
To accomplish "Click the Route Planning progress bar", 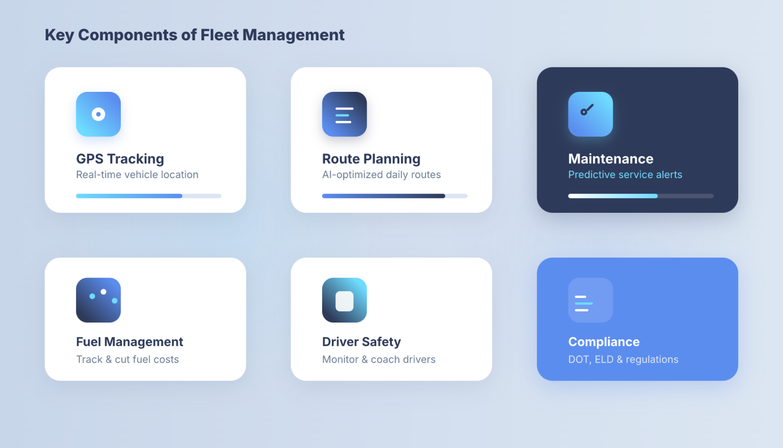I will click(395, 196).
